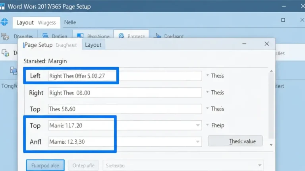
Task: Click the Fuarpod alse button
Action: pos(45,165)
